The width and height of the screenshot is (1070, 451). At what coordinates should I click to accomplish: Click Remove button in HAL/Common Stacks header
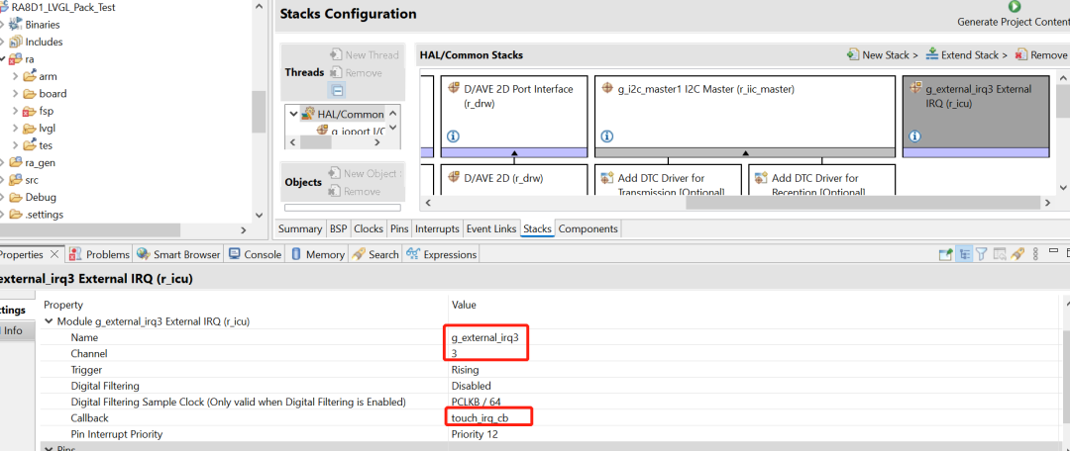[x=1041, y=55]
